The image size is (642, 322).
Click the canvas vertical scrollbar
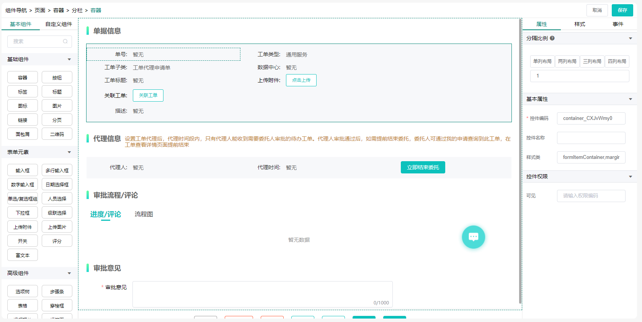[520, 161]
